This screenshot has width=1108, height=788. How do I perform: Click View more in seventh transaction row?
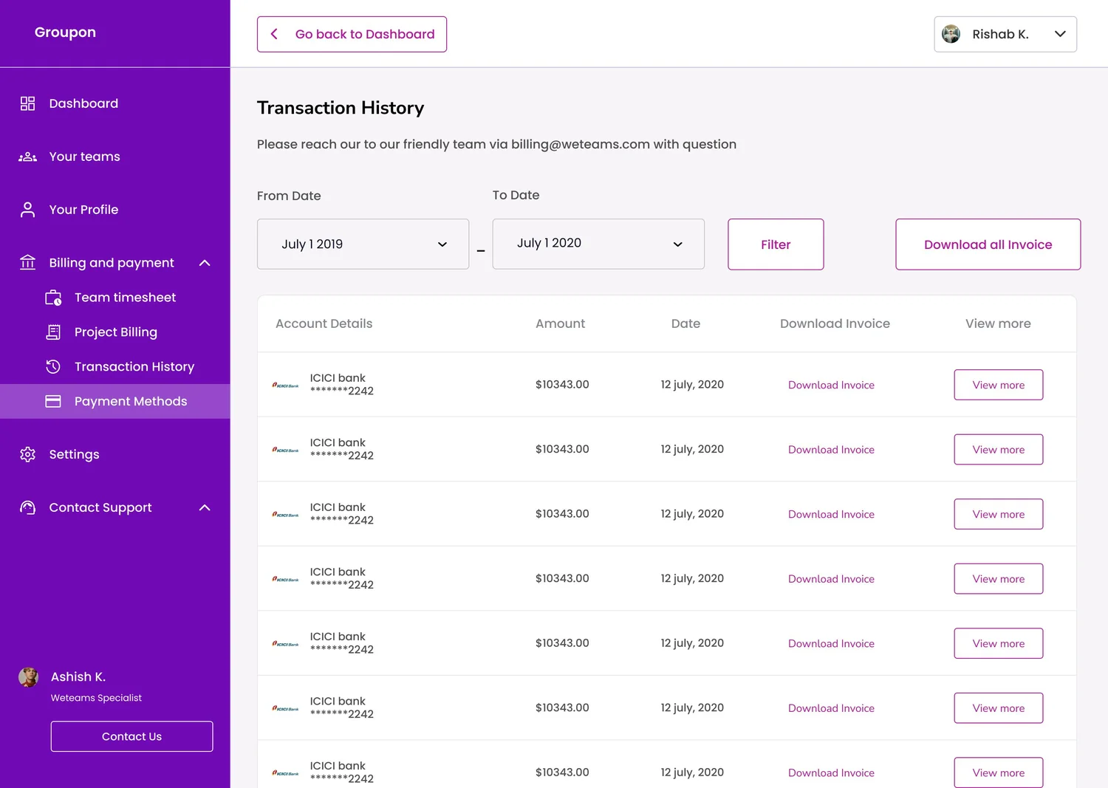pos(998,772)
